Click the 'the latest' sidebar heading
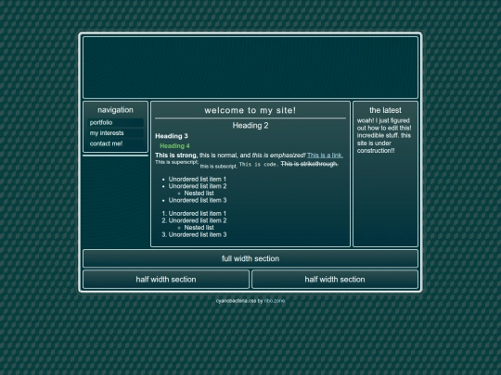 385,110
